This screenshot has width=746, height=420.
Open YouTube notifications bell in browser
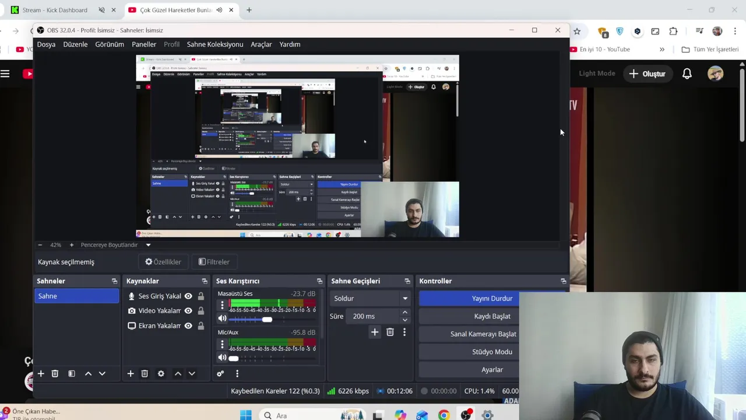coord(687,73)
